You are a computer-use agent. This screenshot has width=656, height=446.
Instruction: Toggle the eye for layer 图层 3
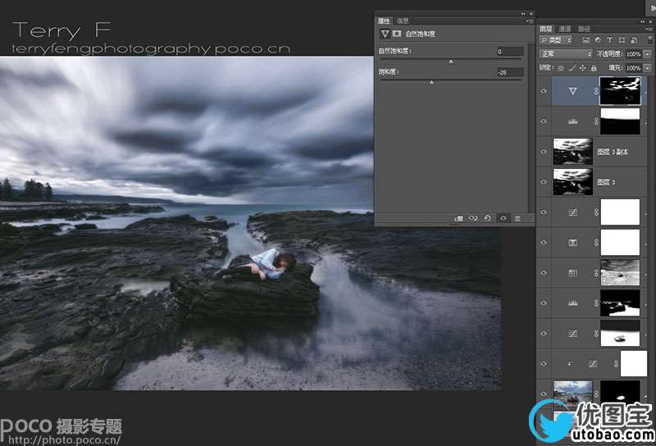(x=544, y=182)
